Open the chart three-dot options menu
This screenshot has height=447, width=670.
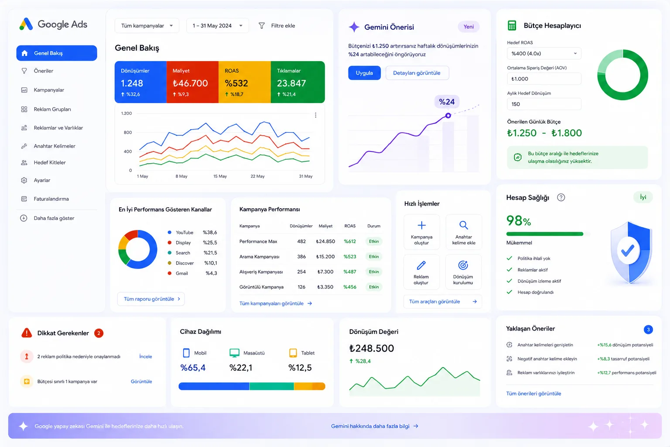(315, 115)
